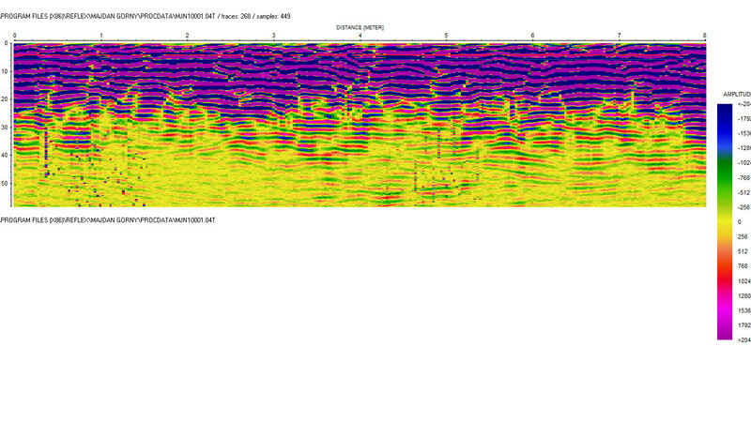Click the 1 meter mark on distance axis
751x422 pixels.
coord(101,36)
